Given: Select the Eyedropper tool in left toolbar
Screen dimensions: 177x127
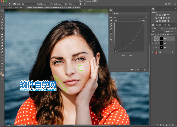Looking at the screenshot, I should [x=2, y=25].
